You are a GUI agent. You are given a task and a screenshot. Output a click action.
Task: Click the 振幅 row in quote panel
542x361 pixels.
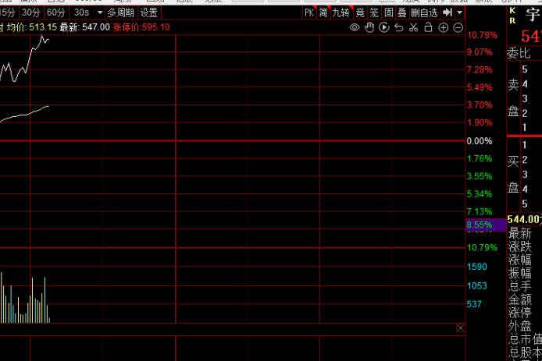(520, 273)
